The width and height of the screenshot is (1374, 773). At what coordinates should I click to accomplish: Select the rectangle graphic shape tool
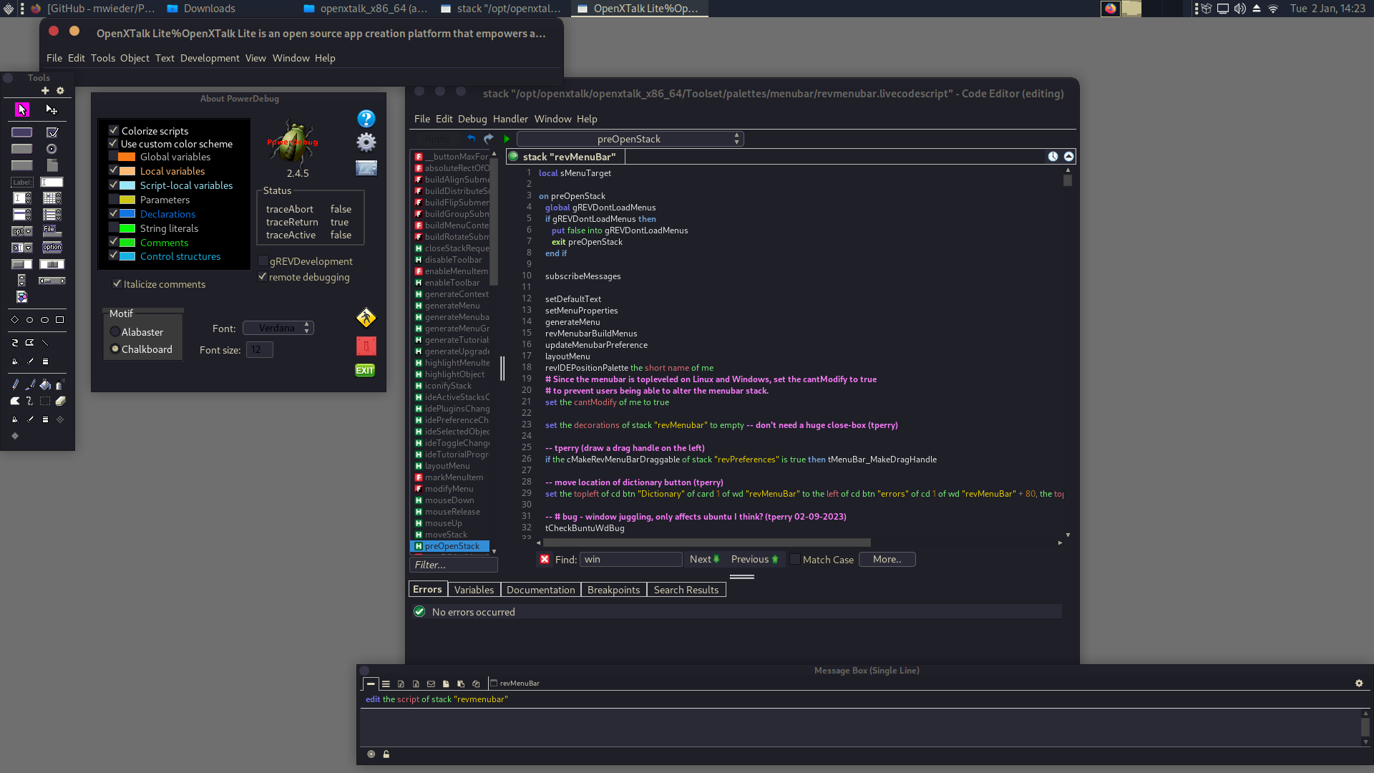tap(60, 320)
